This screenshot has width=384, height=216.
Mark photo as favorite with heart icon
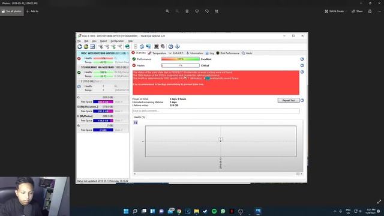[197, 11]
